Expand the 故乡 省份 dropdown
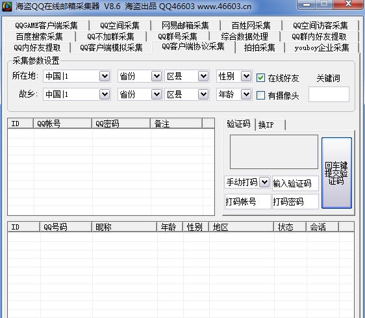 pos(157,94)
